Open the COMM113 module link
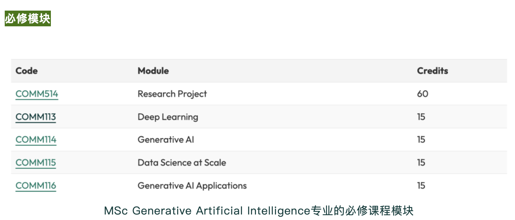 35,117
